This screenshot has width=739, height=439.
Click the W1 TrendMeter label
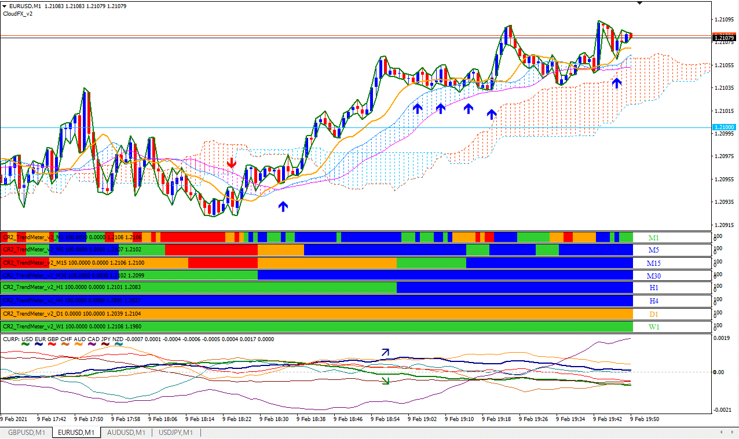point(654,326)
